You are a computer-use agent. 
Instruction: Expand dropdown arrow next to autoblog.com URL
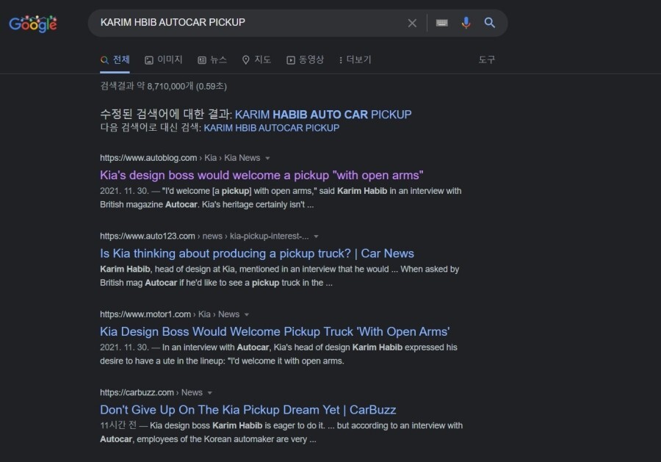267,158
